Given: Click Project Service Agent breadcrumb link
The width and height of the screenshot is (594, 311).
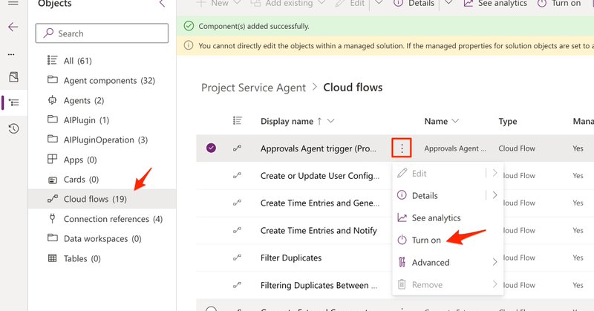Looking at the screenshot, I should tap(253, 88).
